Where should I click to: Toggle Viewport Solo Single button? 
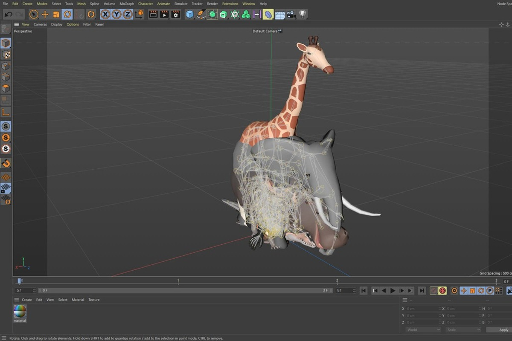coord(6,138)
